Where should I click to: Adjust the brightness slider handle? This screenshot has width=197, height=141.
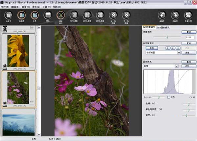coord(167,37)
